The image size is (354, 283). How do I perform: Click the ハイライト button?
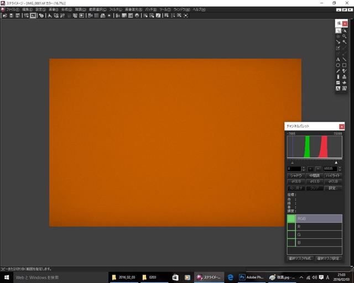333,175
